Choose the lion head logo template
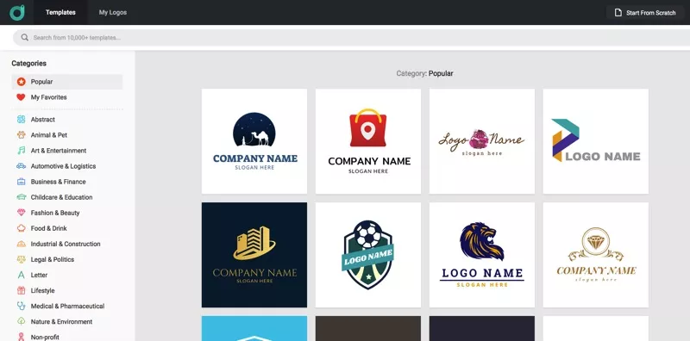Viewport: 690px width, 341px height. (x=482, y=255)
